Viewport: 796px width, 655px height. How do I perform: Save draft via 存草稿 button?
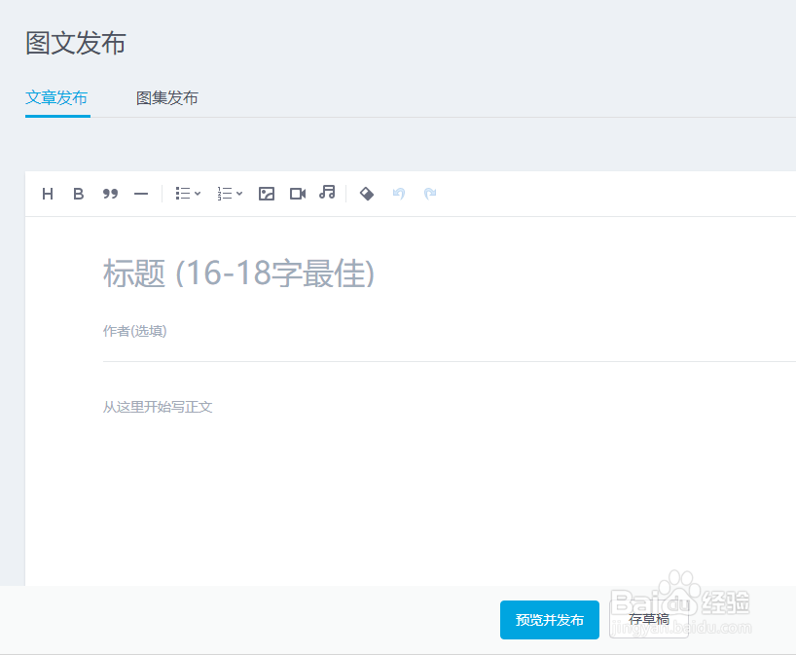[x=649, y=620]
